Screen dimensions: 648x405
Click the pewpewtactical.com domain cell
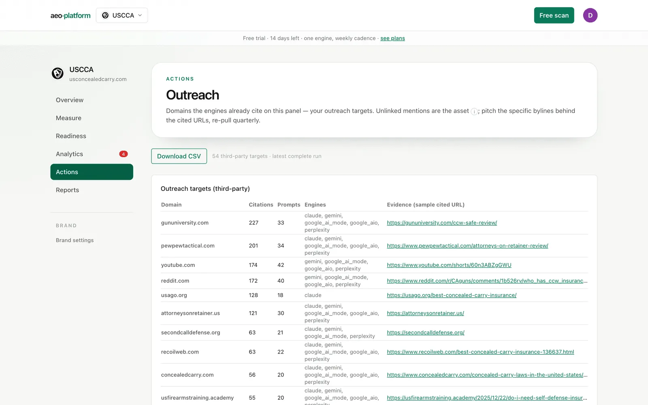pyautogui.click(x=188, y=246)
